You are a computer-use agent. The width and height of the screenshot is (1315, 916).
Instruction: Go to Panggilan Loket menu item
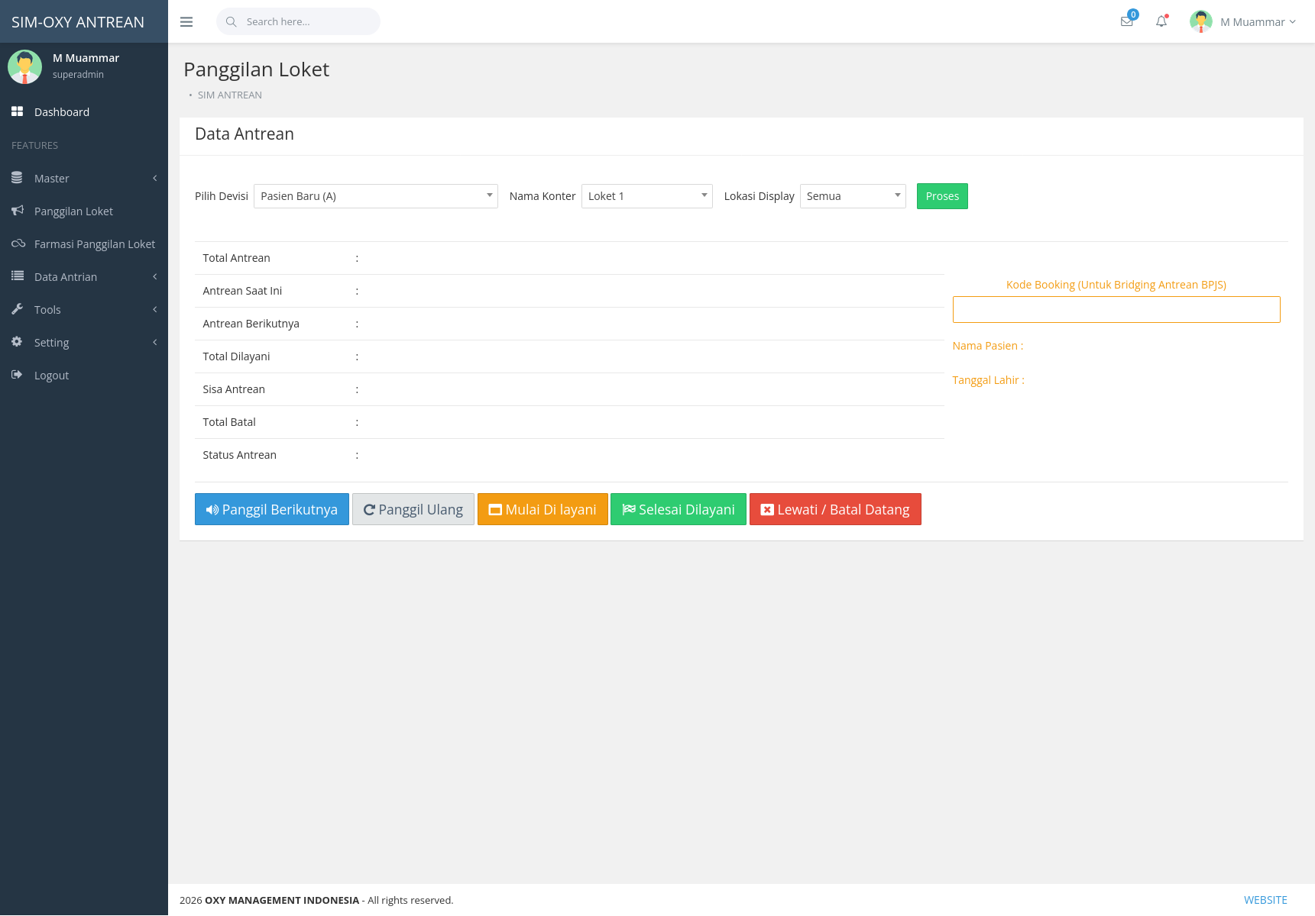(x=84, y=211)
